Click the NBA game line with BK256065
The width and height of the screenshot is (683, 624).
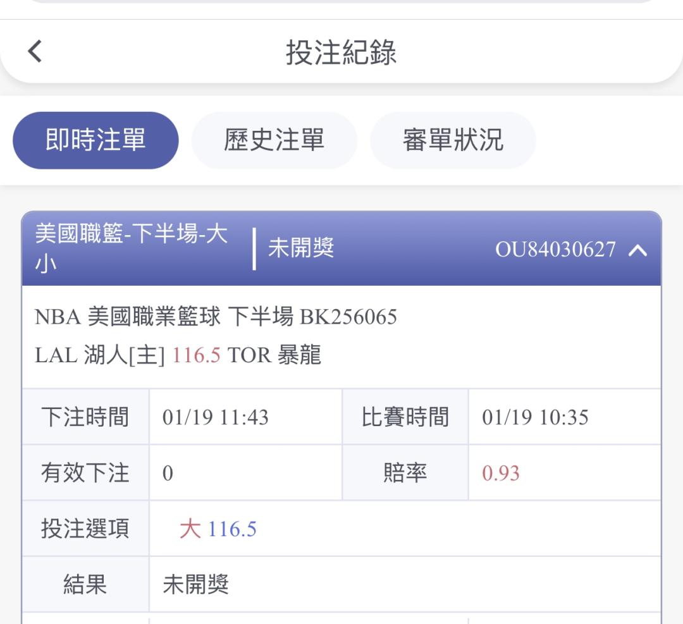[x=216, y=316]
